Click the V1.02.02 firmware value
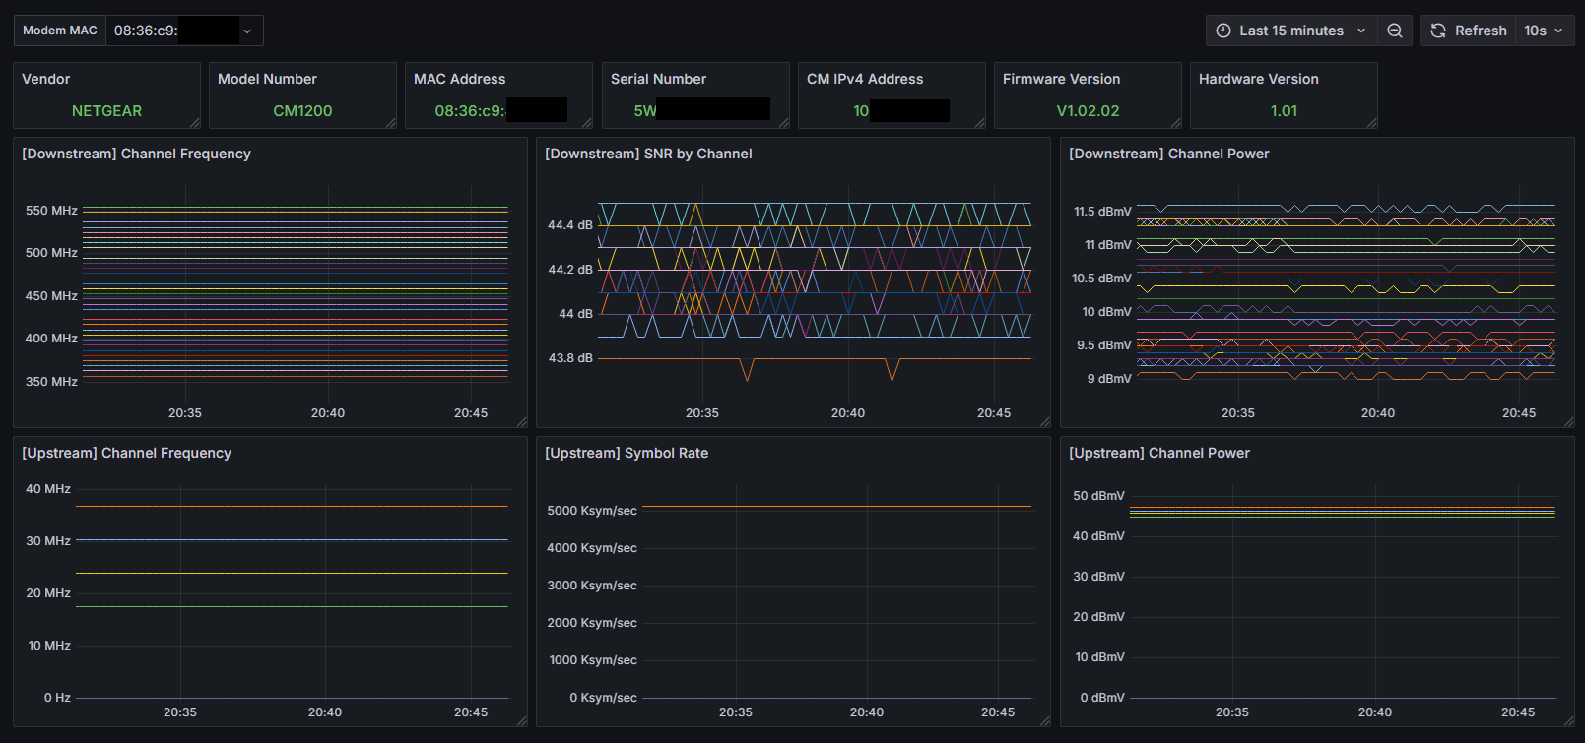The height and width of the screenshot is (743, 1585). pos(1088,111)
